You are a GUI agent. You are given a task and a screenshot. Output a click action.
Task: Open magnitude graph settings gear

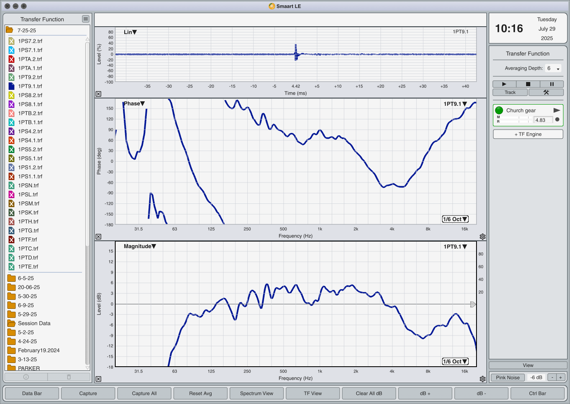coord(483,379)
